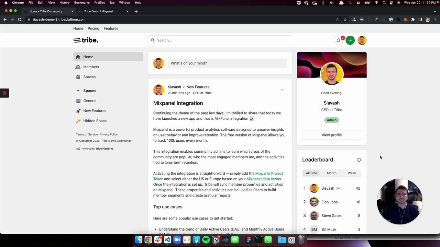Open Steve Gates leaderboard entry
Image resolution: width=440 pixels, height=247 pixels.
332,216
